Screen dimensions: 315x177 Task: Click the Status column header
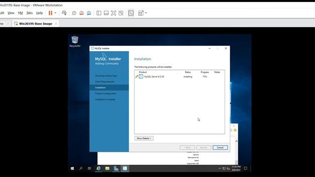tap(188, 72)
